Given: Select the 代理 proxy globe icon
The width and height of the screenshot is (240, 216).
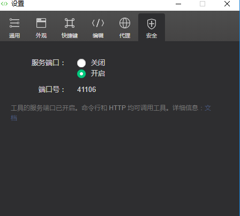Looking at the screenshot, I should coord(125,23).
